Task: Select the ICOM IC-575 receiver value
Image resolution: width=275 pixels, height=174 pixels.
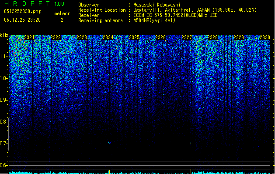Action: pyautogui.click(x=175, y=15)
